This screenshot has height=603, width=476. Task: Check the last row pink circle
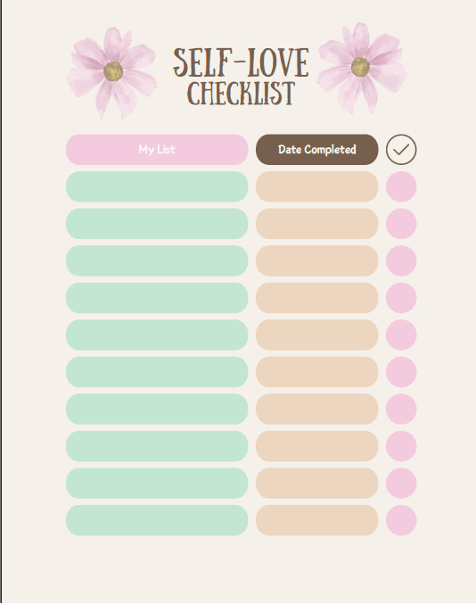[x=401, y=520]
